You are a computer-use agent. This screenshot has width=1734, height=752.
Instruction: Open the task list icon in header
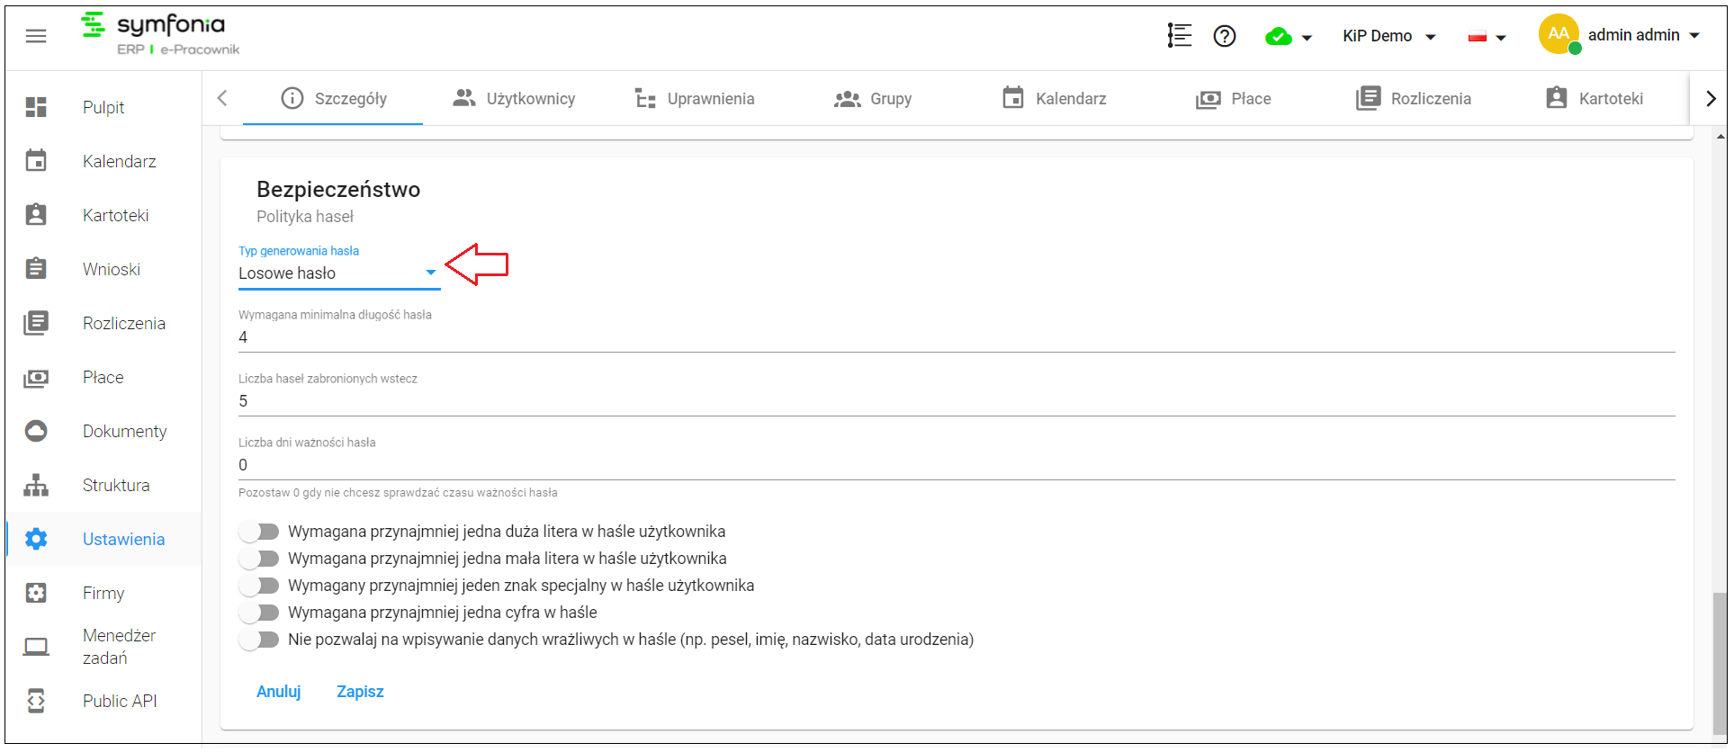[1179, 36]
